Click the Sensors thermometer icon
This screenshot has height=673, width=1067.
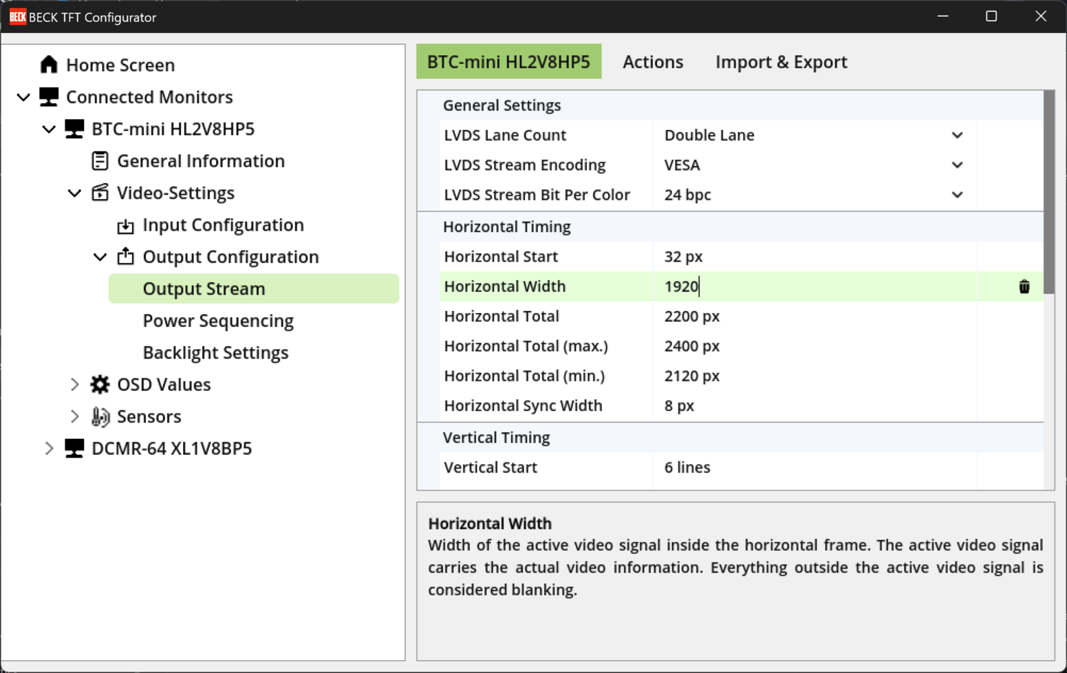pyautogui.click(x=100, y=417)
